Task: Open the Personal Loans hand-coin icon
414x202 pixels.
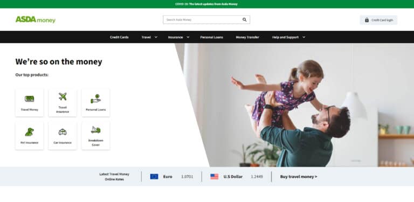Action: (x=95, y=99)
